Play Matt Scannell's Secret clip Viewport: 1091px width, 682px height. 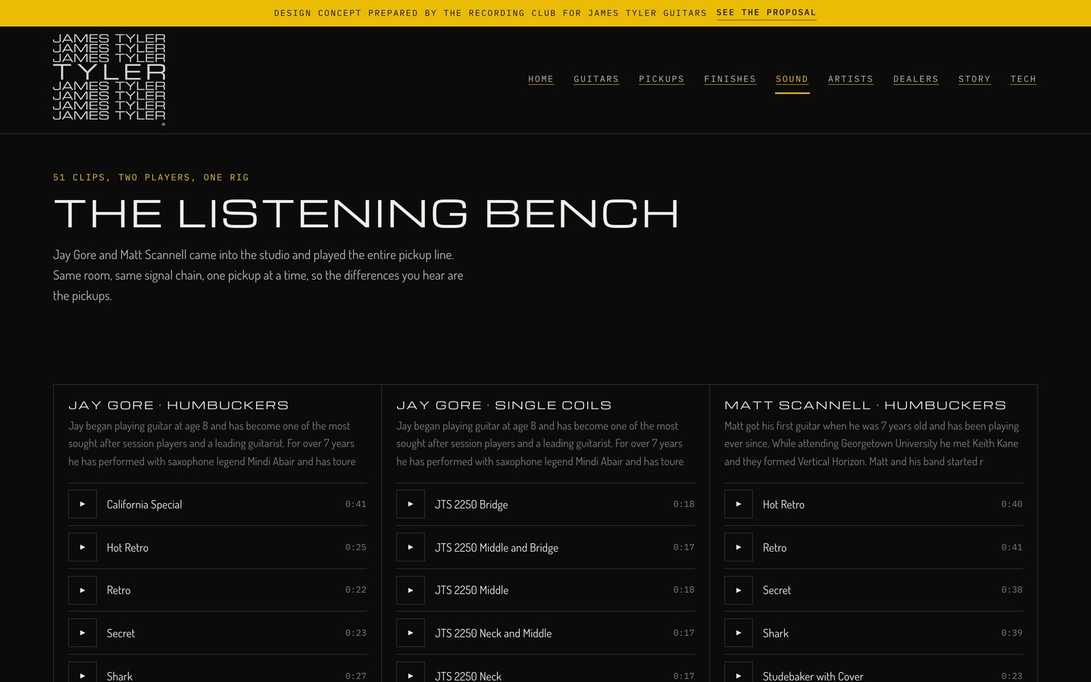click(x=739, y=590)
